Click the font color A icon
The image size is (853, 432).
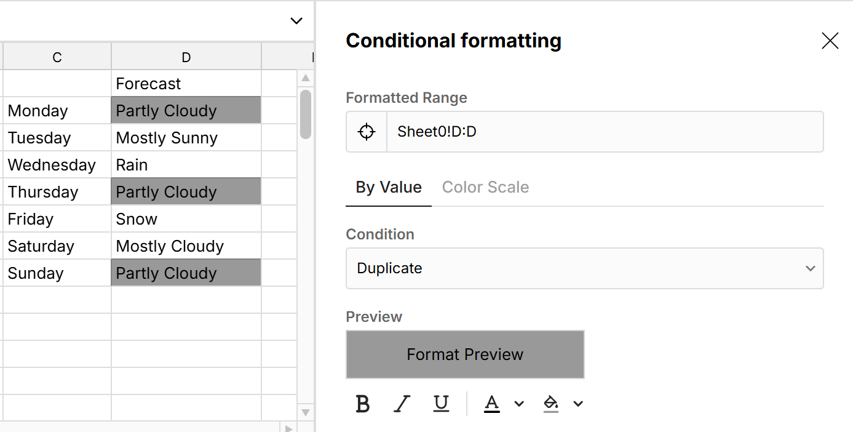(x=491, y=403)
